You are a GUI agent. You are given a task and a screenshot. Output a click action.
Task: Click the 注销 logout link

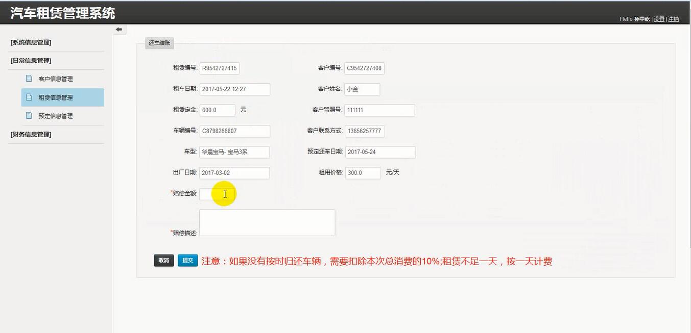673,19
